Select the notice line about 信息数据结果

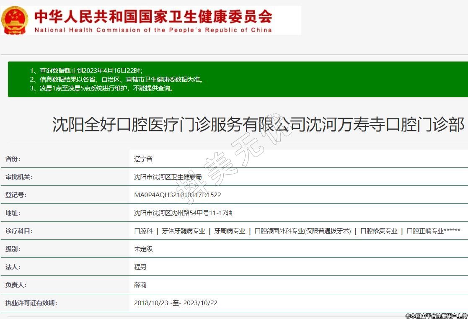[117, 80]
